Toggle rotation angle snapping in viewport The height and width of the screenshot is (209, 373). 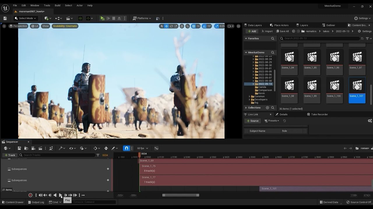tap(205, 26)
